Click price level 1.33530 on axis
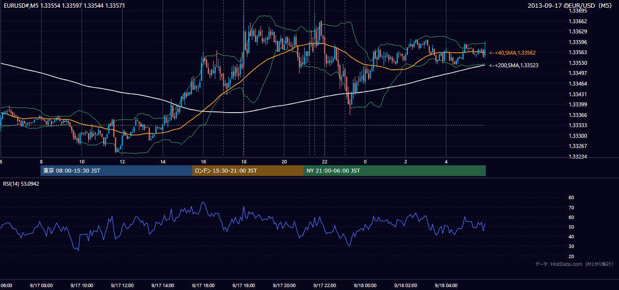This screenshot has width=619, height=290. 577,63
